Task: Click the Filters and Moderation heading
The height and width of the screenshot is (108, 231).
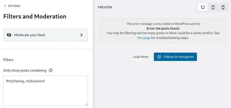Action: point(35,16)
